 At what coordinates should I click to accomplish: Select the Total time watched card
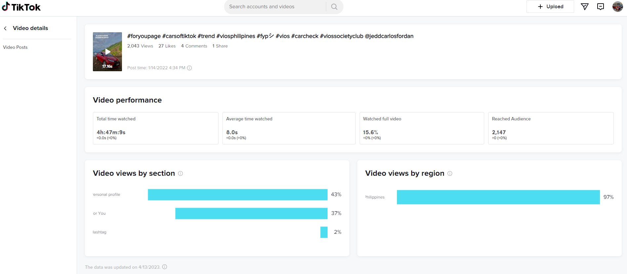[155, 128]
